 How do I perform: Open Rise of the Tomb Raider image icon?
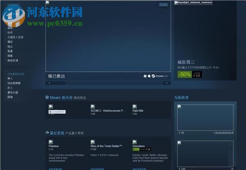93,142
